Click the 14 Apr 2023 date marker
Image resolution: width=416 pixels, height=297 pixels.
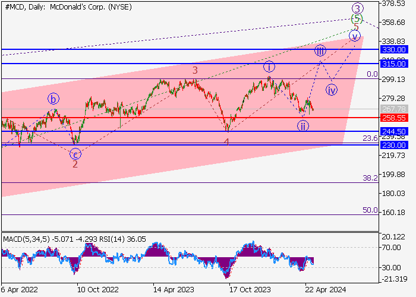click(174, 289)
